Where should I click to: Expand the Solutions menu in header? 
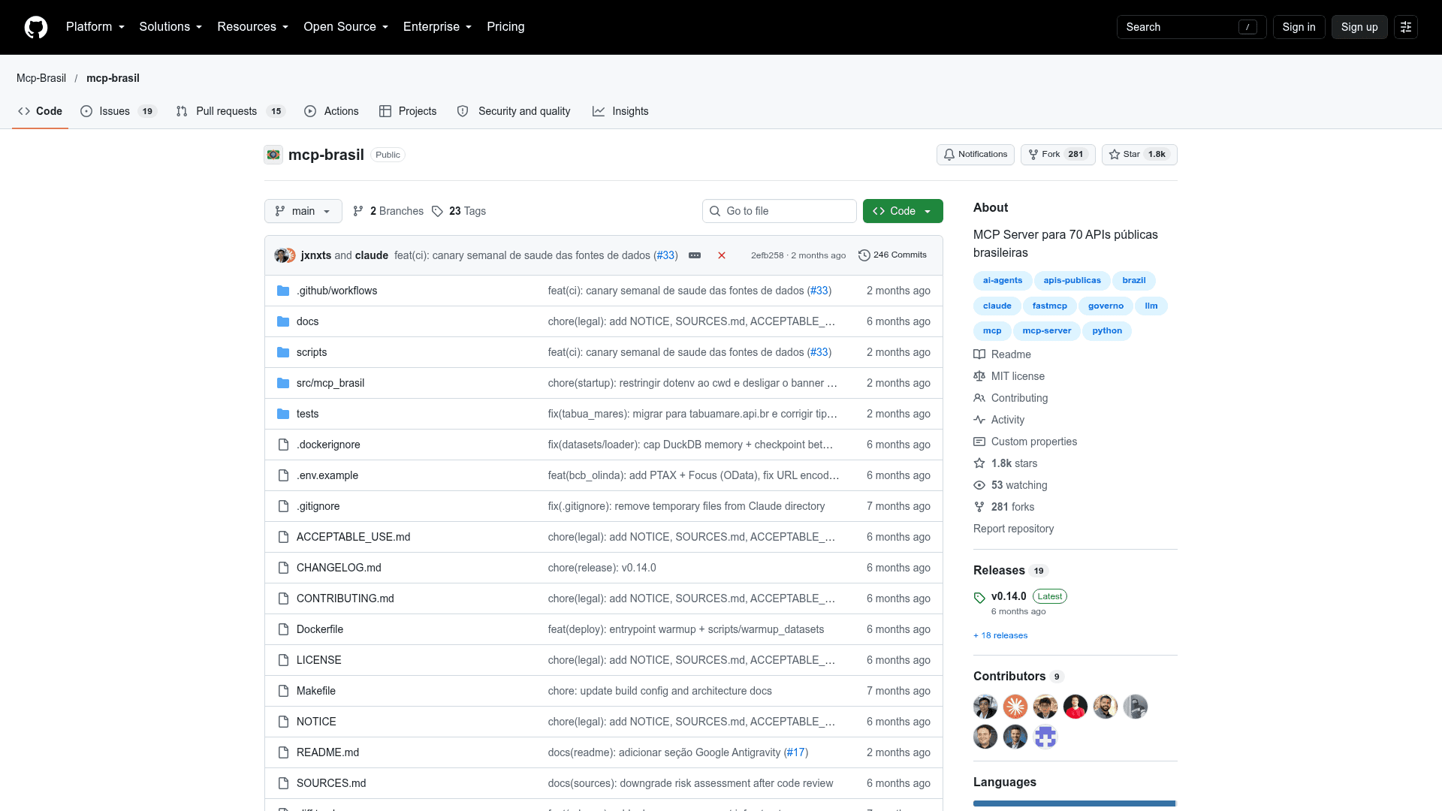[x=170, y=27]
